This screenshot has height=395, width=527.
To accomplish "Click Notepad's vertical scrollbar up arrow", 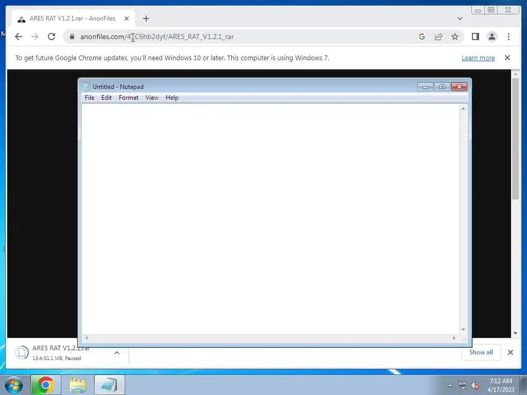I will (463, 109).
